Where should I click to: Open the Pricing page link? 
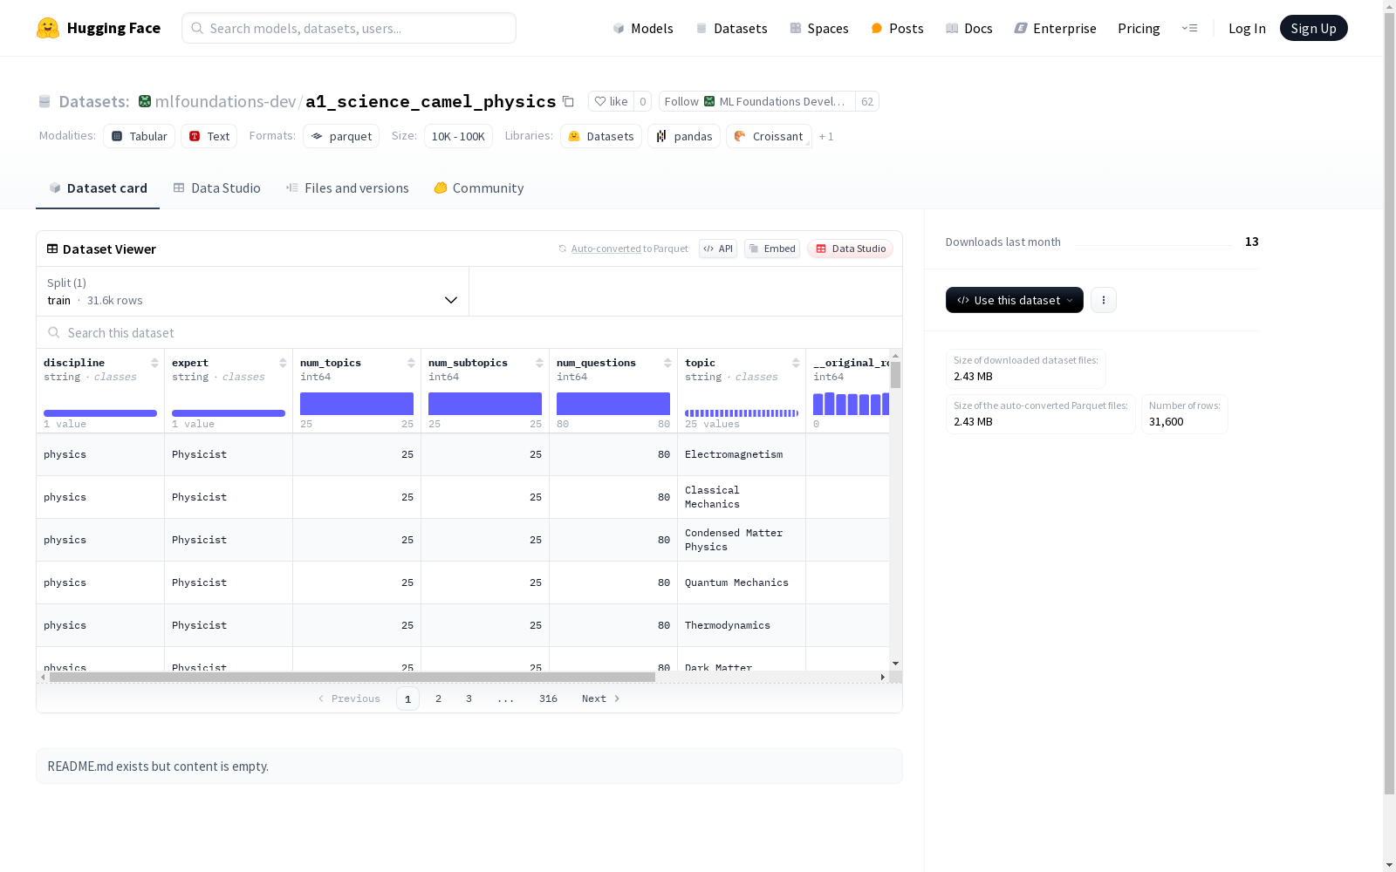(1139, 28)
